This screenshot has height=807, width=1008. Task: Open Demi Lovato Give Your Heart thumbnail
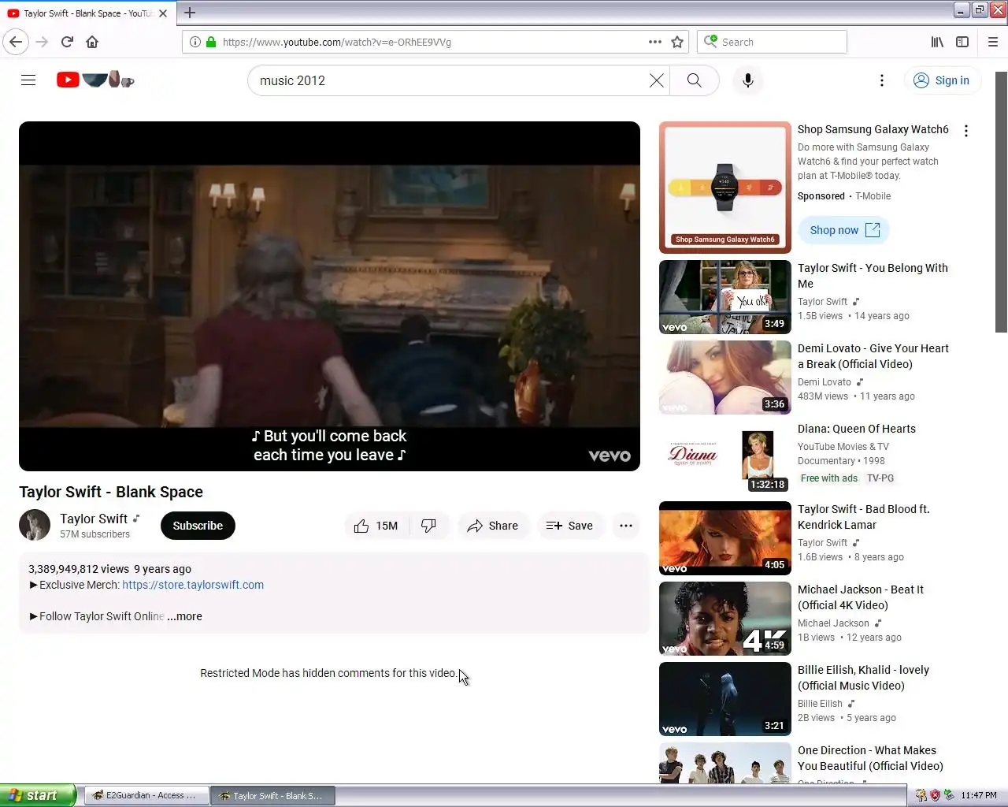(725, 377)
